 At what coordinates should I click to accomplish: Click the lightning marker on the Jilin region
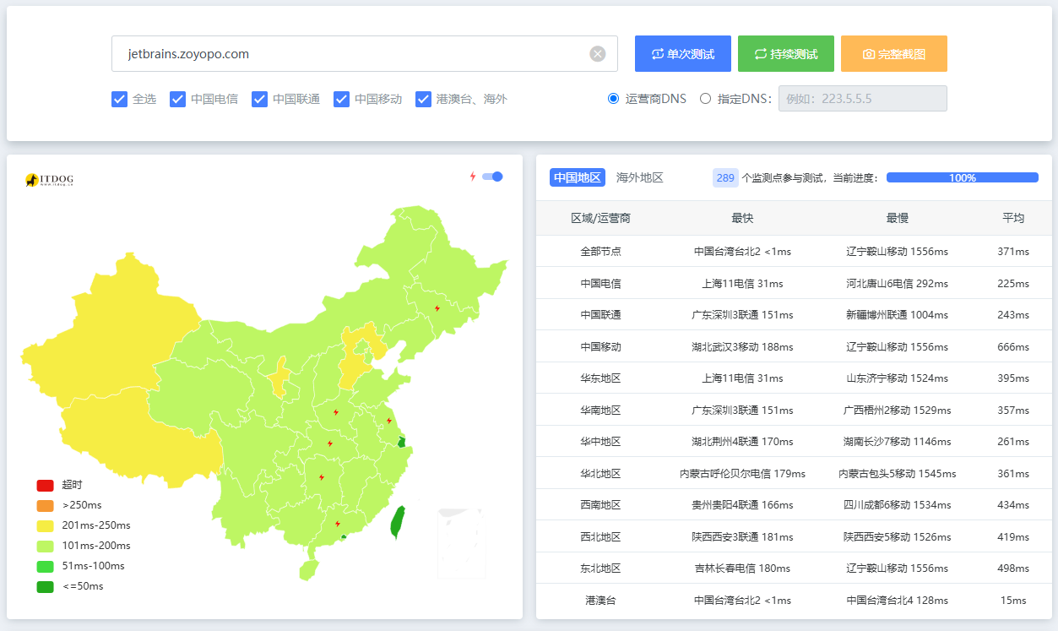[437, 308]
